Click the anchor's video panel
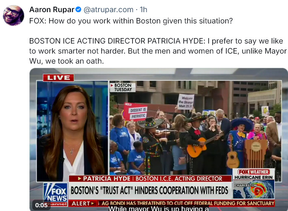The height and width of the screenshot is (211, 288). click(x=73, y=131)
